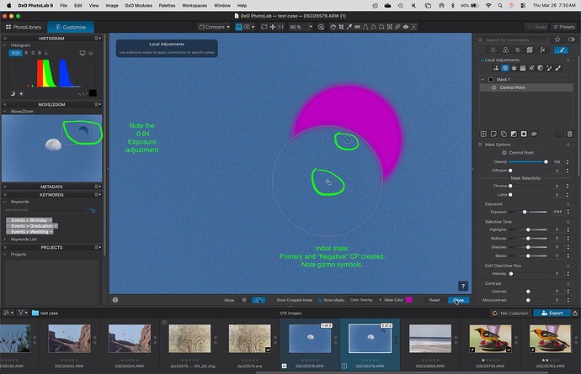Image resolution: width=581 pixels, height=374 pixels.
Task: Toggle active corrections only switch
Action: point(572,40)
